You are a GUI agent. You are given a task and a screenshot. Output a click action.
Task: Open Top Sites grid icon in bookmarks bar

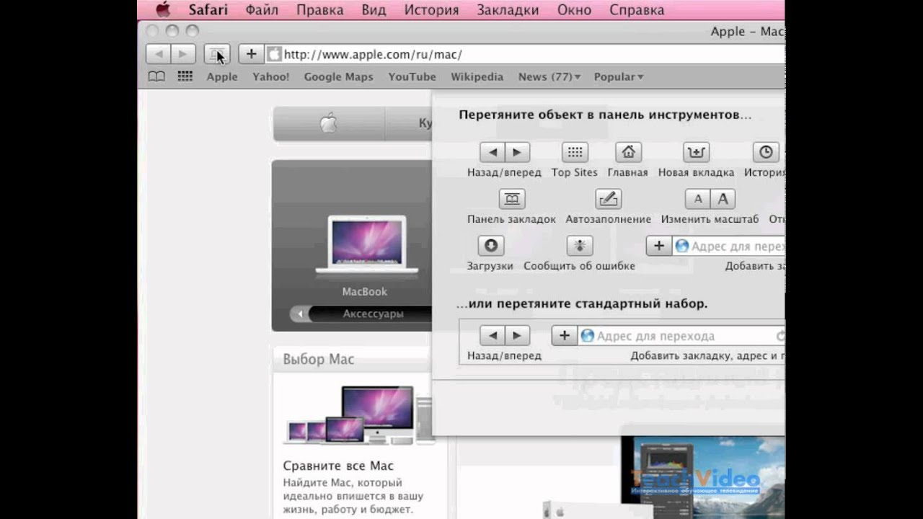pos(185,76)
